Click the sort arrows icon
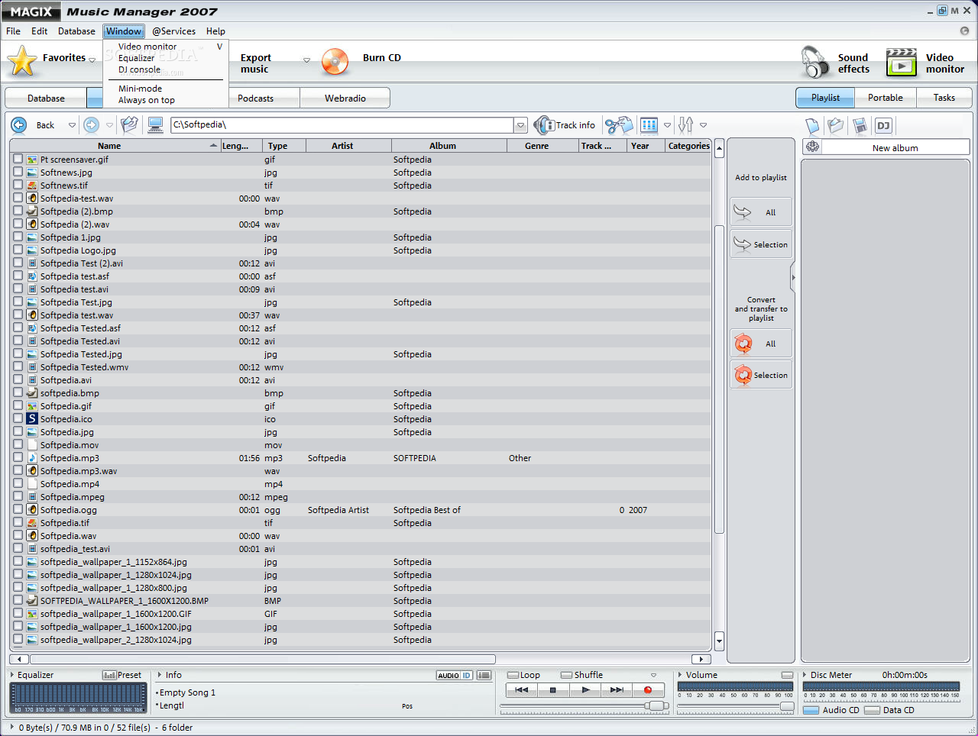The height and width of the screenshot is (736, 978). [685, 125]
